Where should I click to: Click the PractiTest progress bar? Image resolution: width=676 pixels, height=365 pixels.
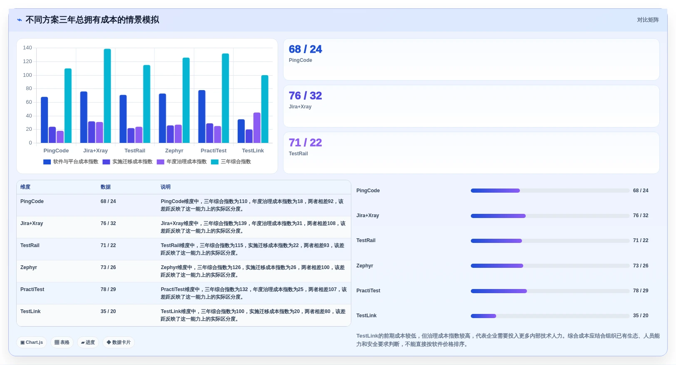(x=550, y=291)
